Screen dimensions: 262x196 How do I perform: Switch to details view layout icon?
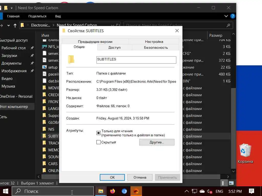(x=223, y=183)
